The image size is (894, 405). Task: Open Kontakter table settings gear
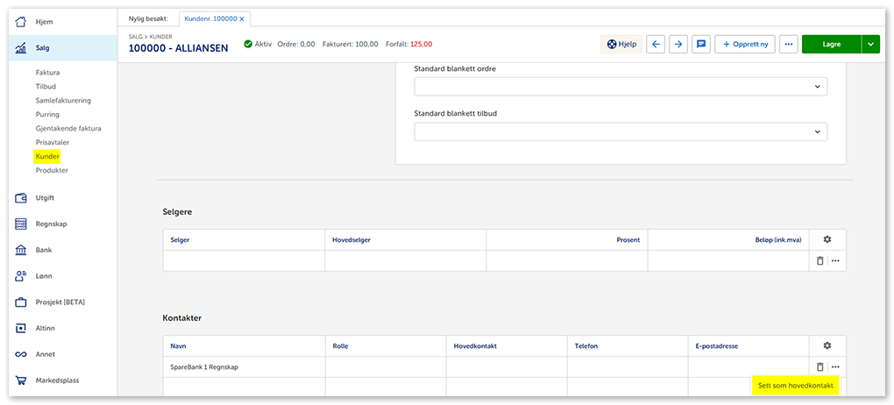click(x=827, y=346)
